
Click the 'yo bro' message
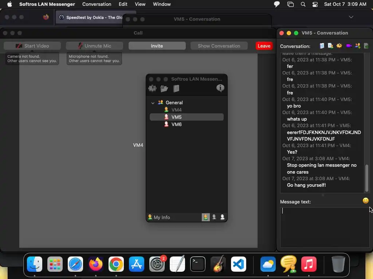294,106
